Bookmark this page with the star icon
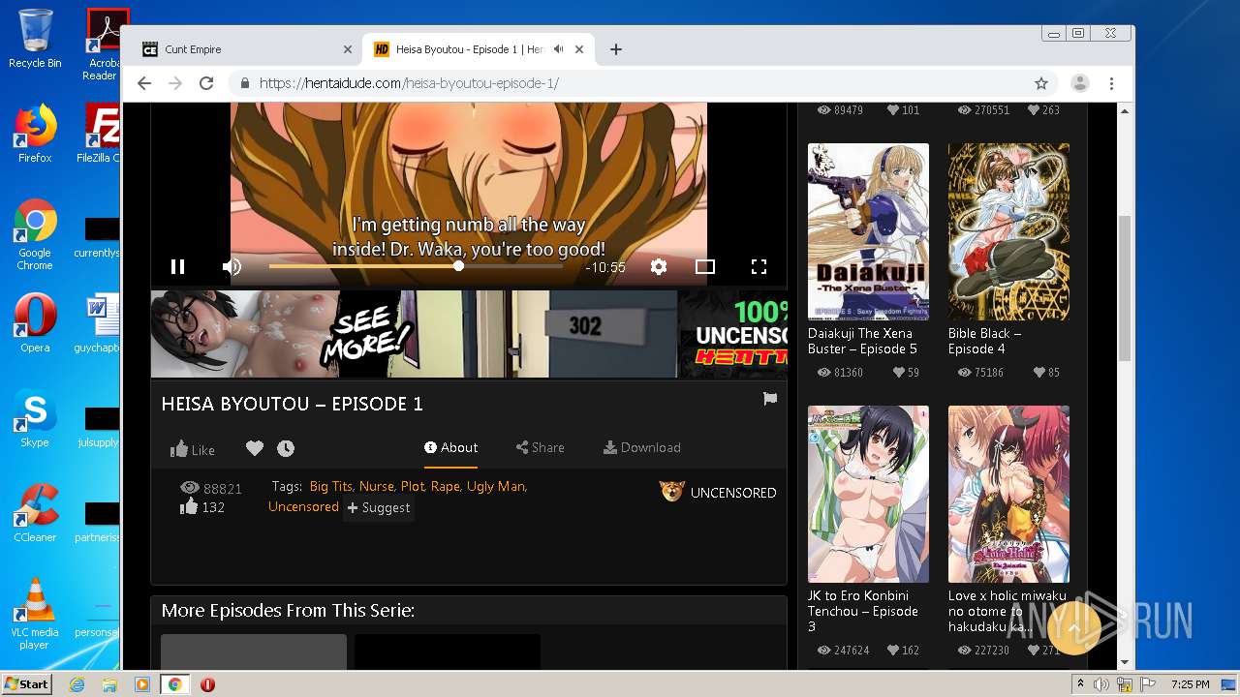The image size is (1240, 697). [x=1041, y=83]
